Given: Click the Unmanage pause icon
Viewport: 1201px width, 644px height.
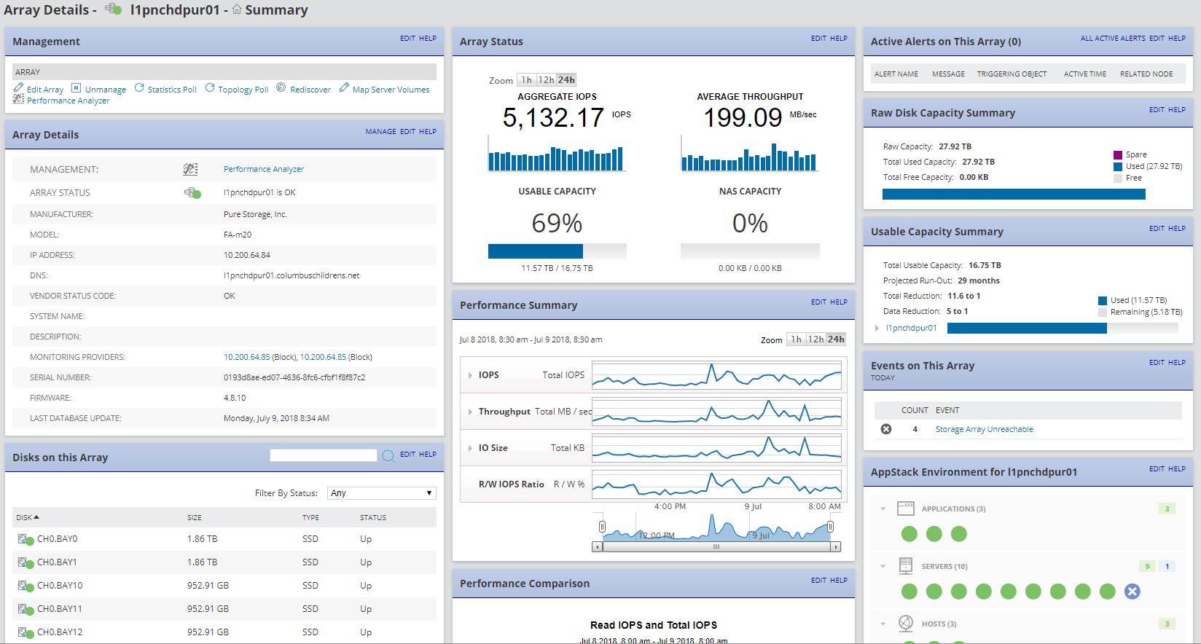Looking at the screenshot, I should [x=76, y=88].
